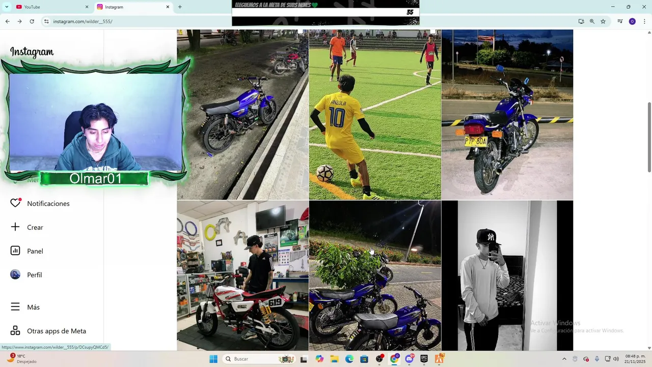Open Otras apps de Meta icon
Image resolution: width=652 pixels, height=367 pixels.
click(15, 331)
